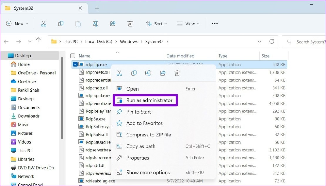
Task: Expand chevron after Windows in breadcrumb
Action: (141, 42)
